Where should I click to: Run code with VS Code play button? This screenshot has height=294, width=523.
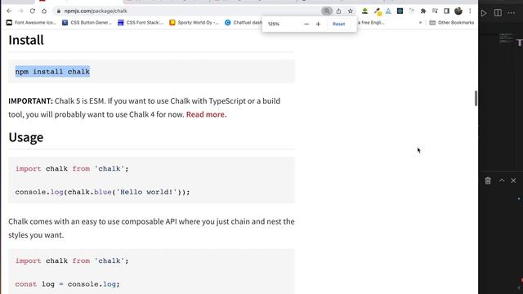click(x=484, y=13)
